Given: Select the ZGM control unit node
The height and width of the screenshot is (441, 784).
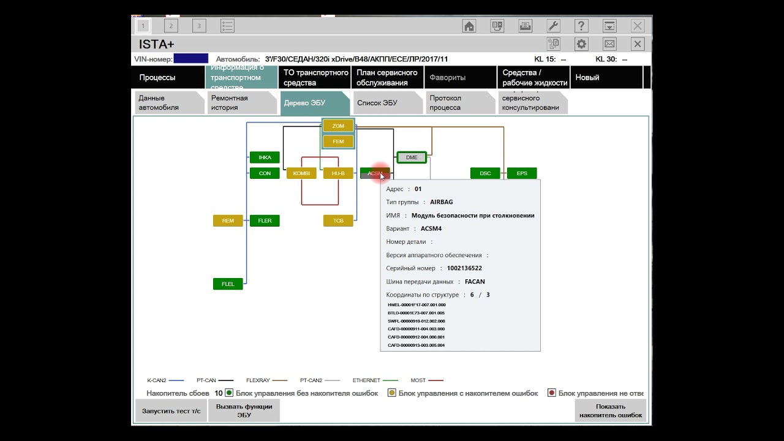Looking at the screenshot, I should click(x=338, y=126).
